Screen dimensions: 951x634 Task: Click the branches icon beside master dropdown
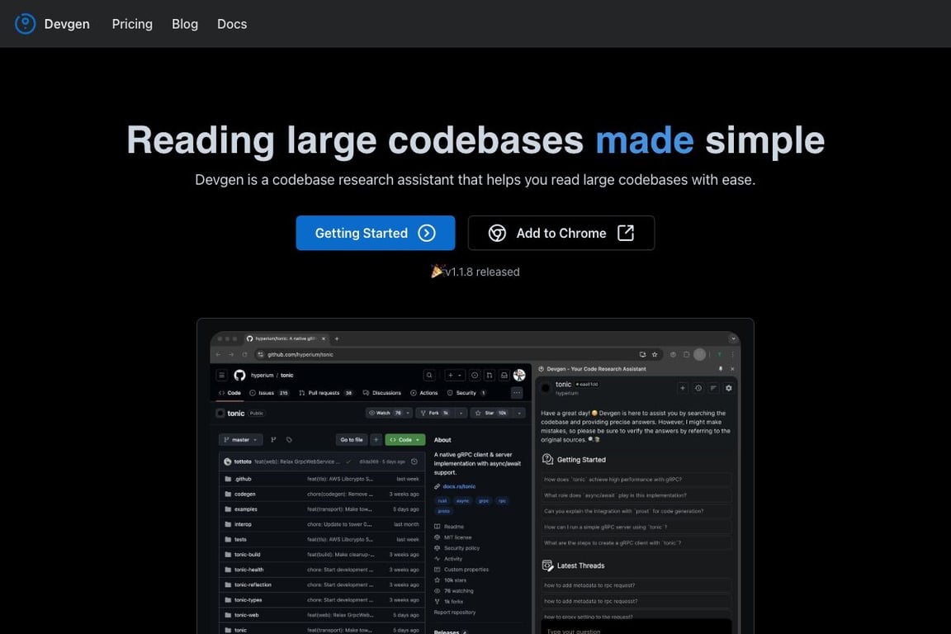tap(273, 440)
